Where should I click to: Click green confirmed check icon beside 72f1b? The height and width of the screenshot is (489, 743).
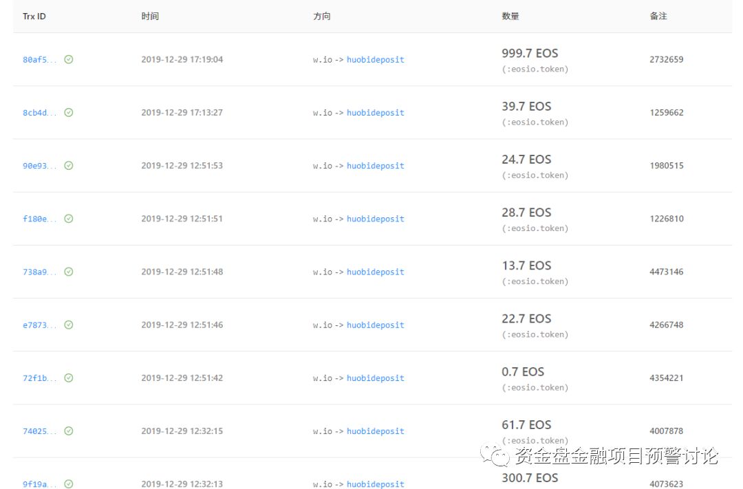click(x=69, y=378)
